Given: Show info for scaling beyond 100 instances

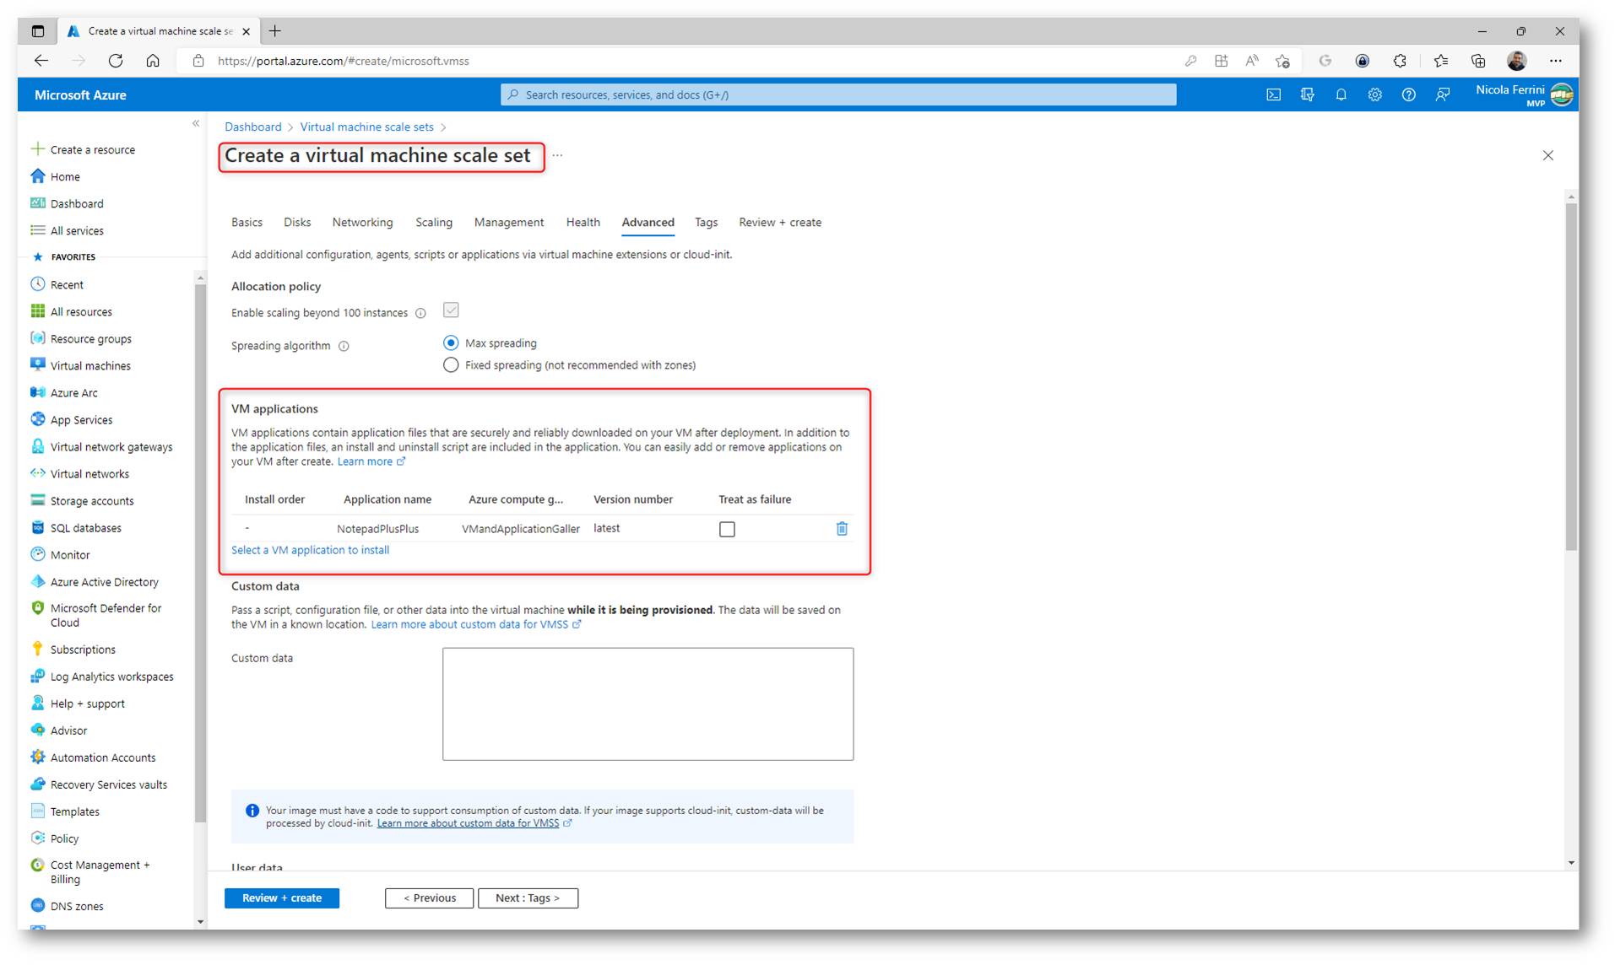Looking at the screenshot, I should pos(420,314).
